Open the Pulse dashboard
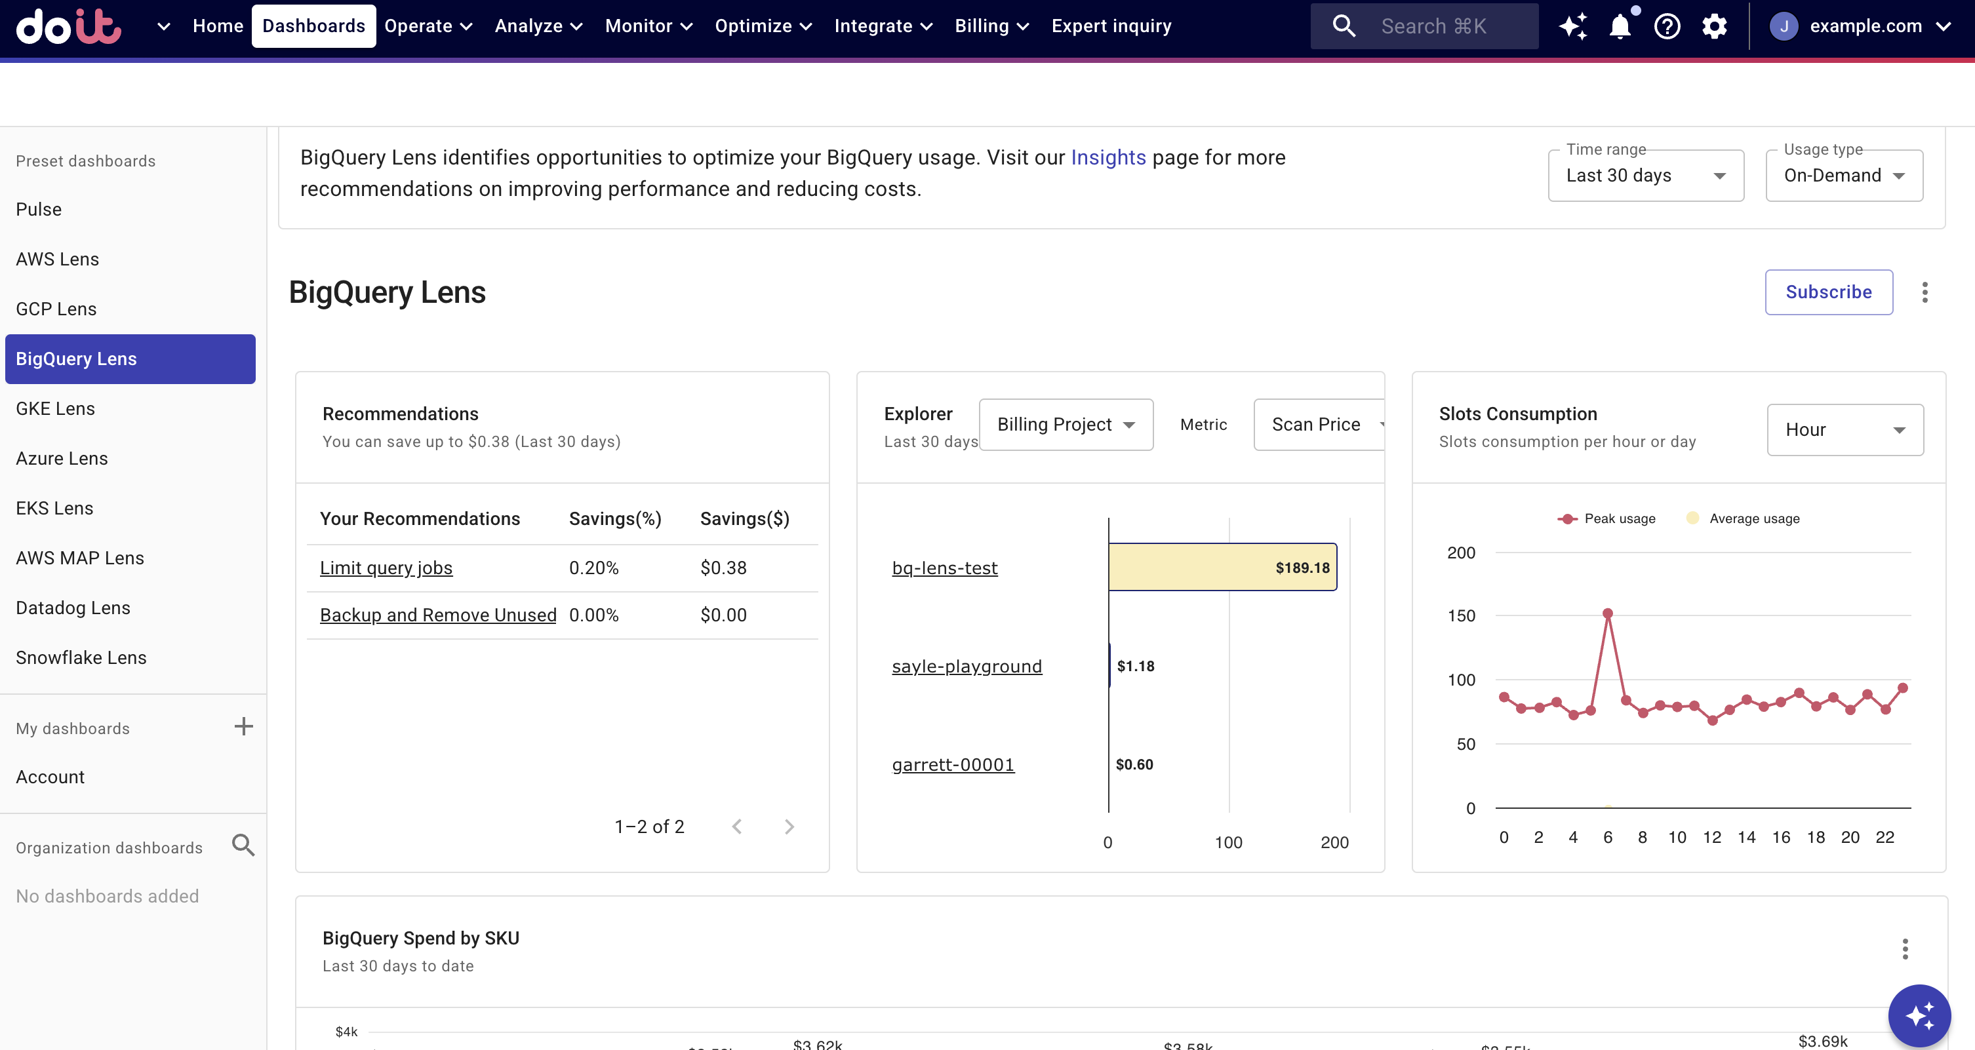Viewport: 1975px width, 1050px height. click(130, 209)
